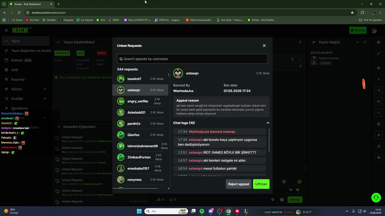Click the requests list horizontal scrollbar
Viewport: 385px width, 216px height.
(x=135, y=188)
